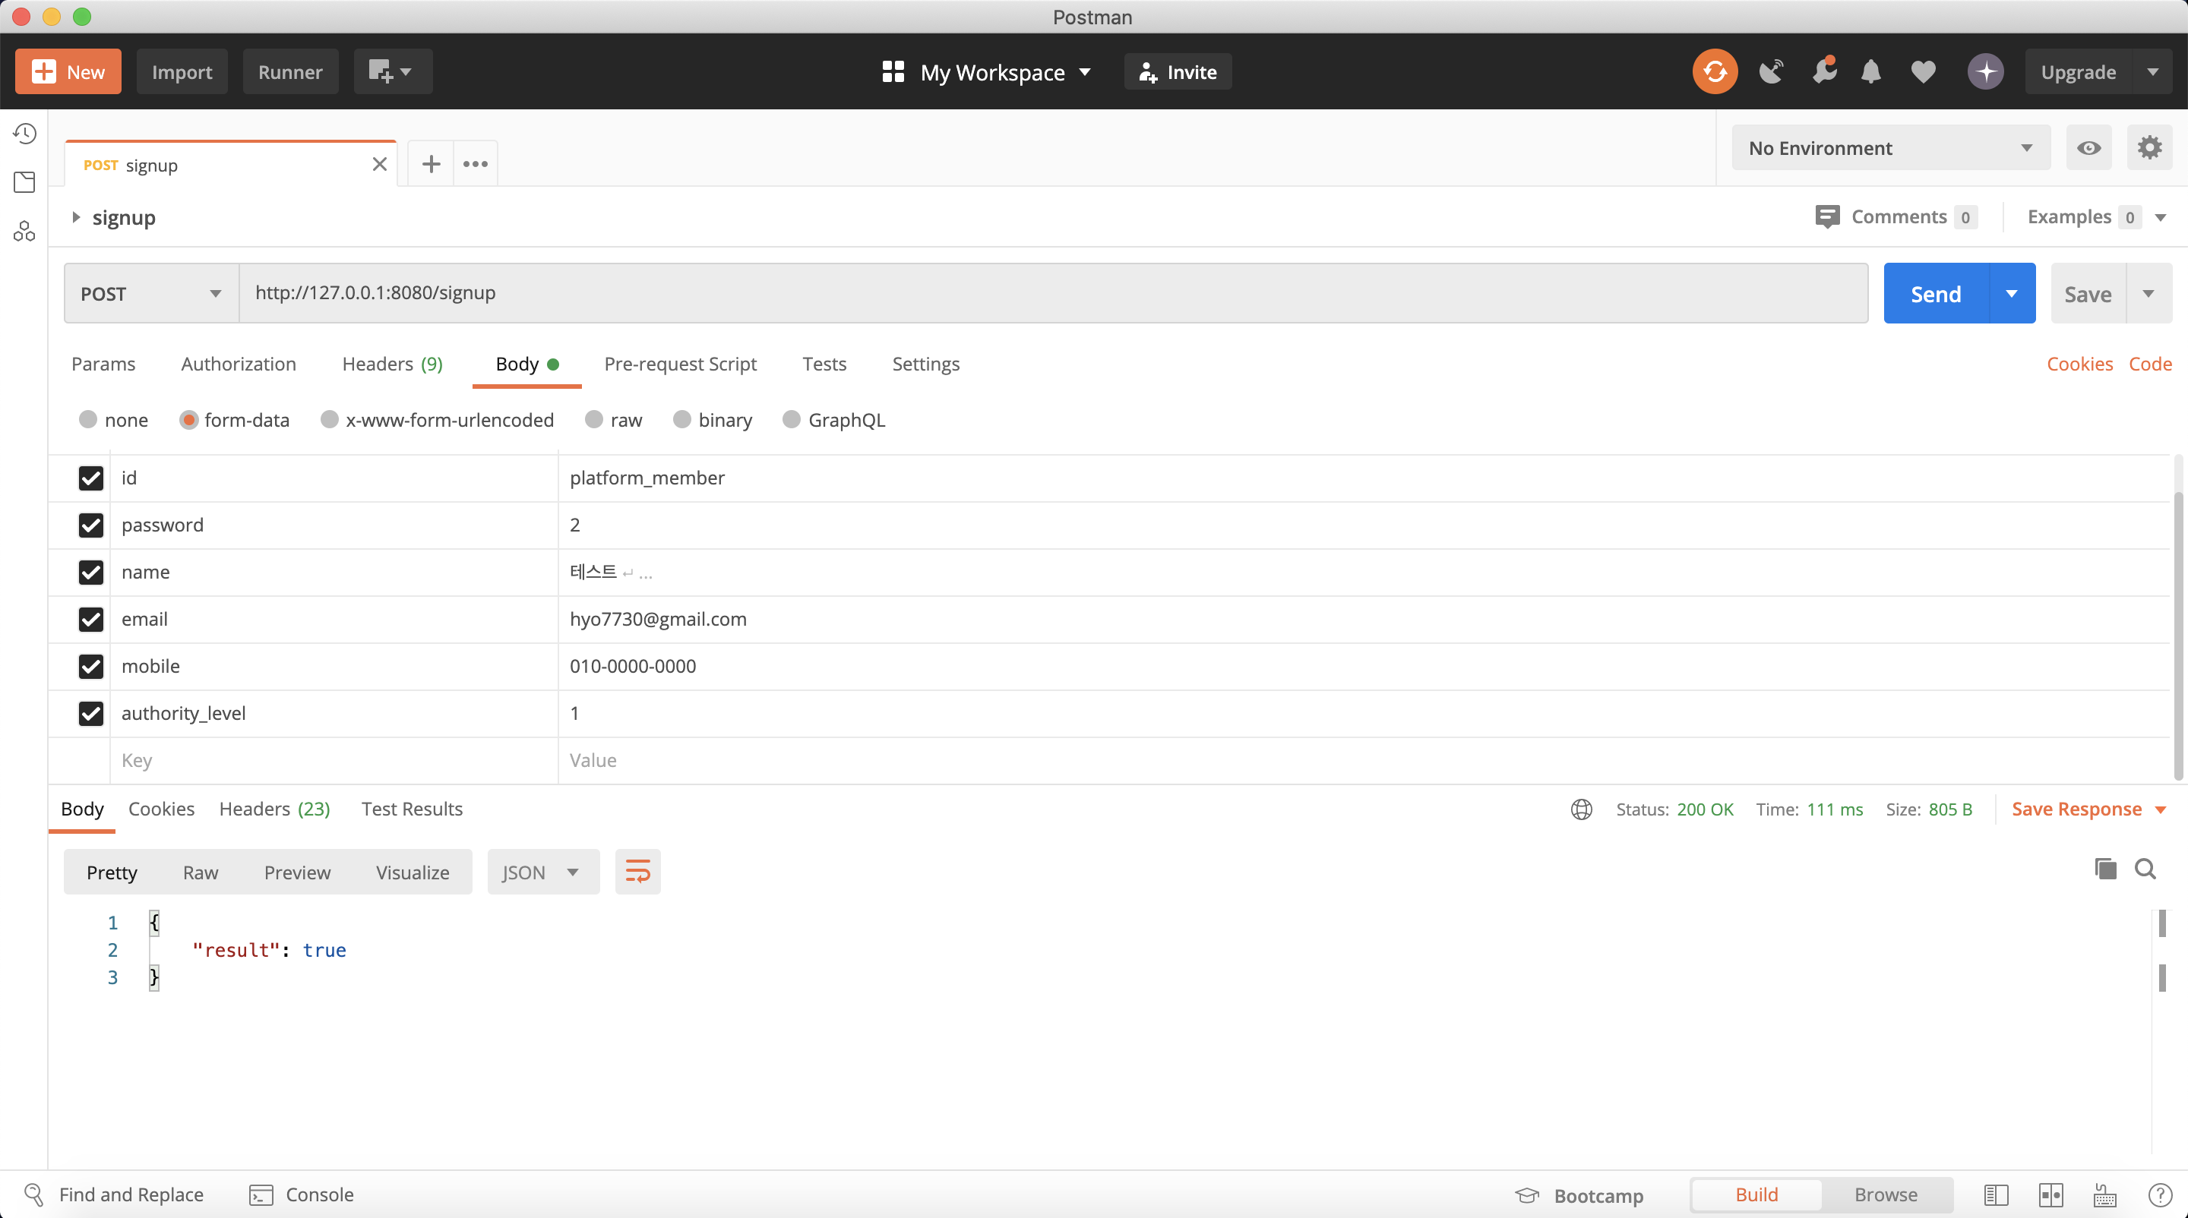The image size is (2188, 1218).
Task: Expand the No Environment selector
Action: tap(1890, 147)
